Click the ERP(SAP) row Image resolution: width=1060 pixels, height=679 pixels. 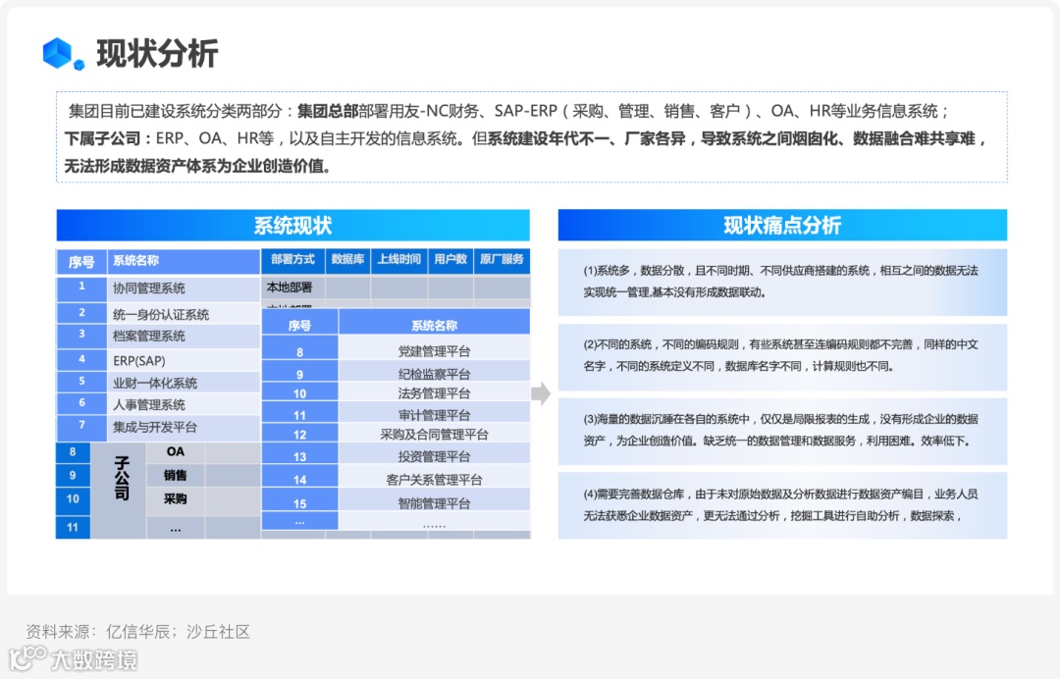[x=158, y=360]
